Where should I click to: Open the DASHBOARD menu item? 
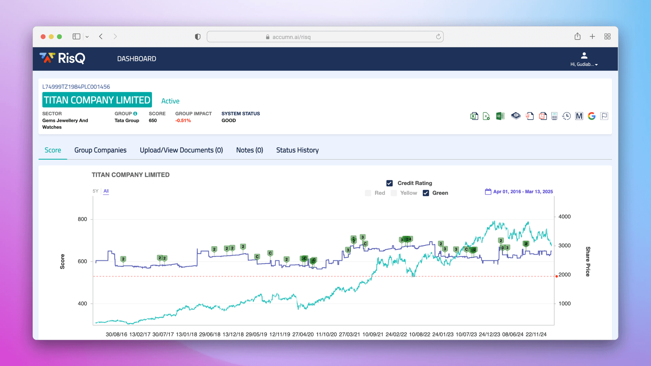coord(137,59)
